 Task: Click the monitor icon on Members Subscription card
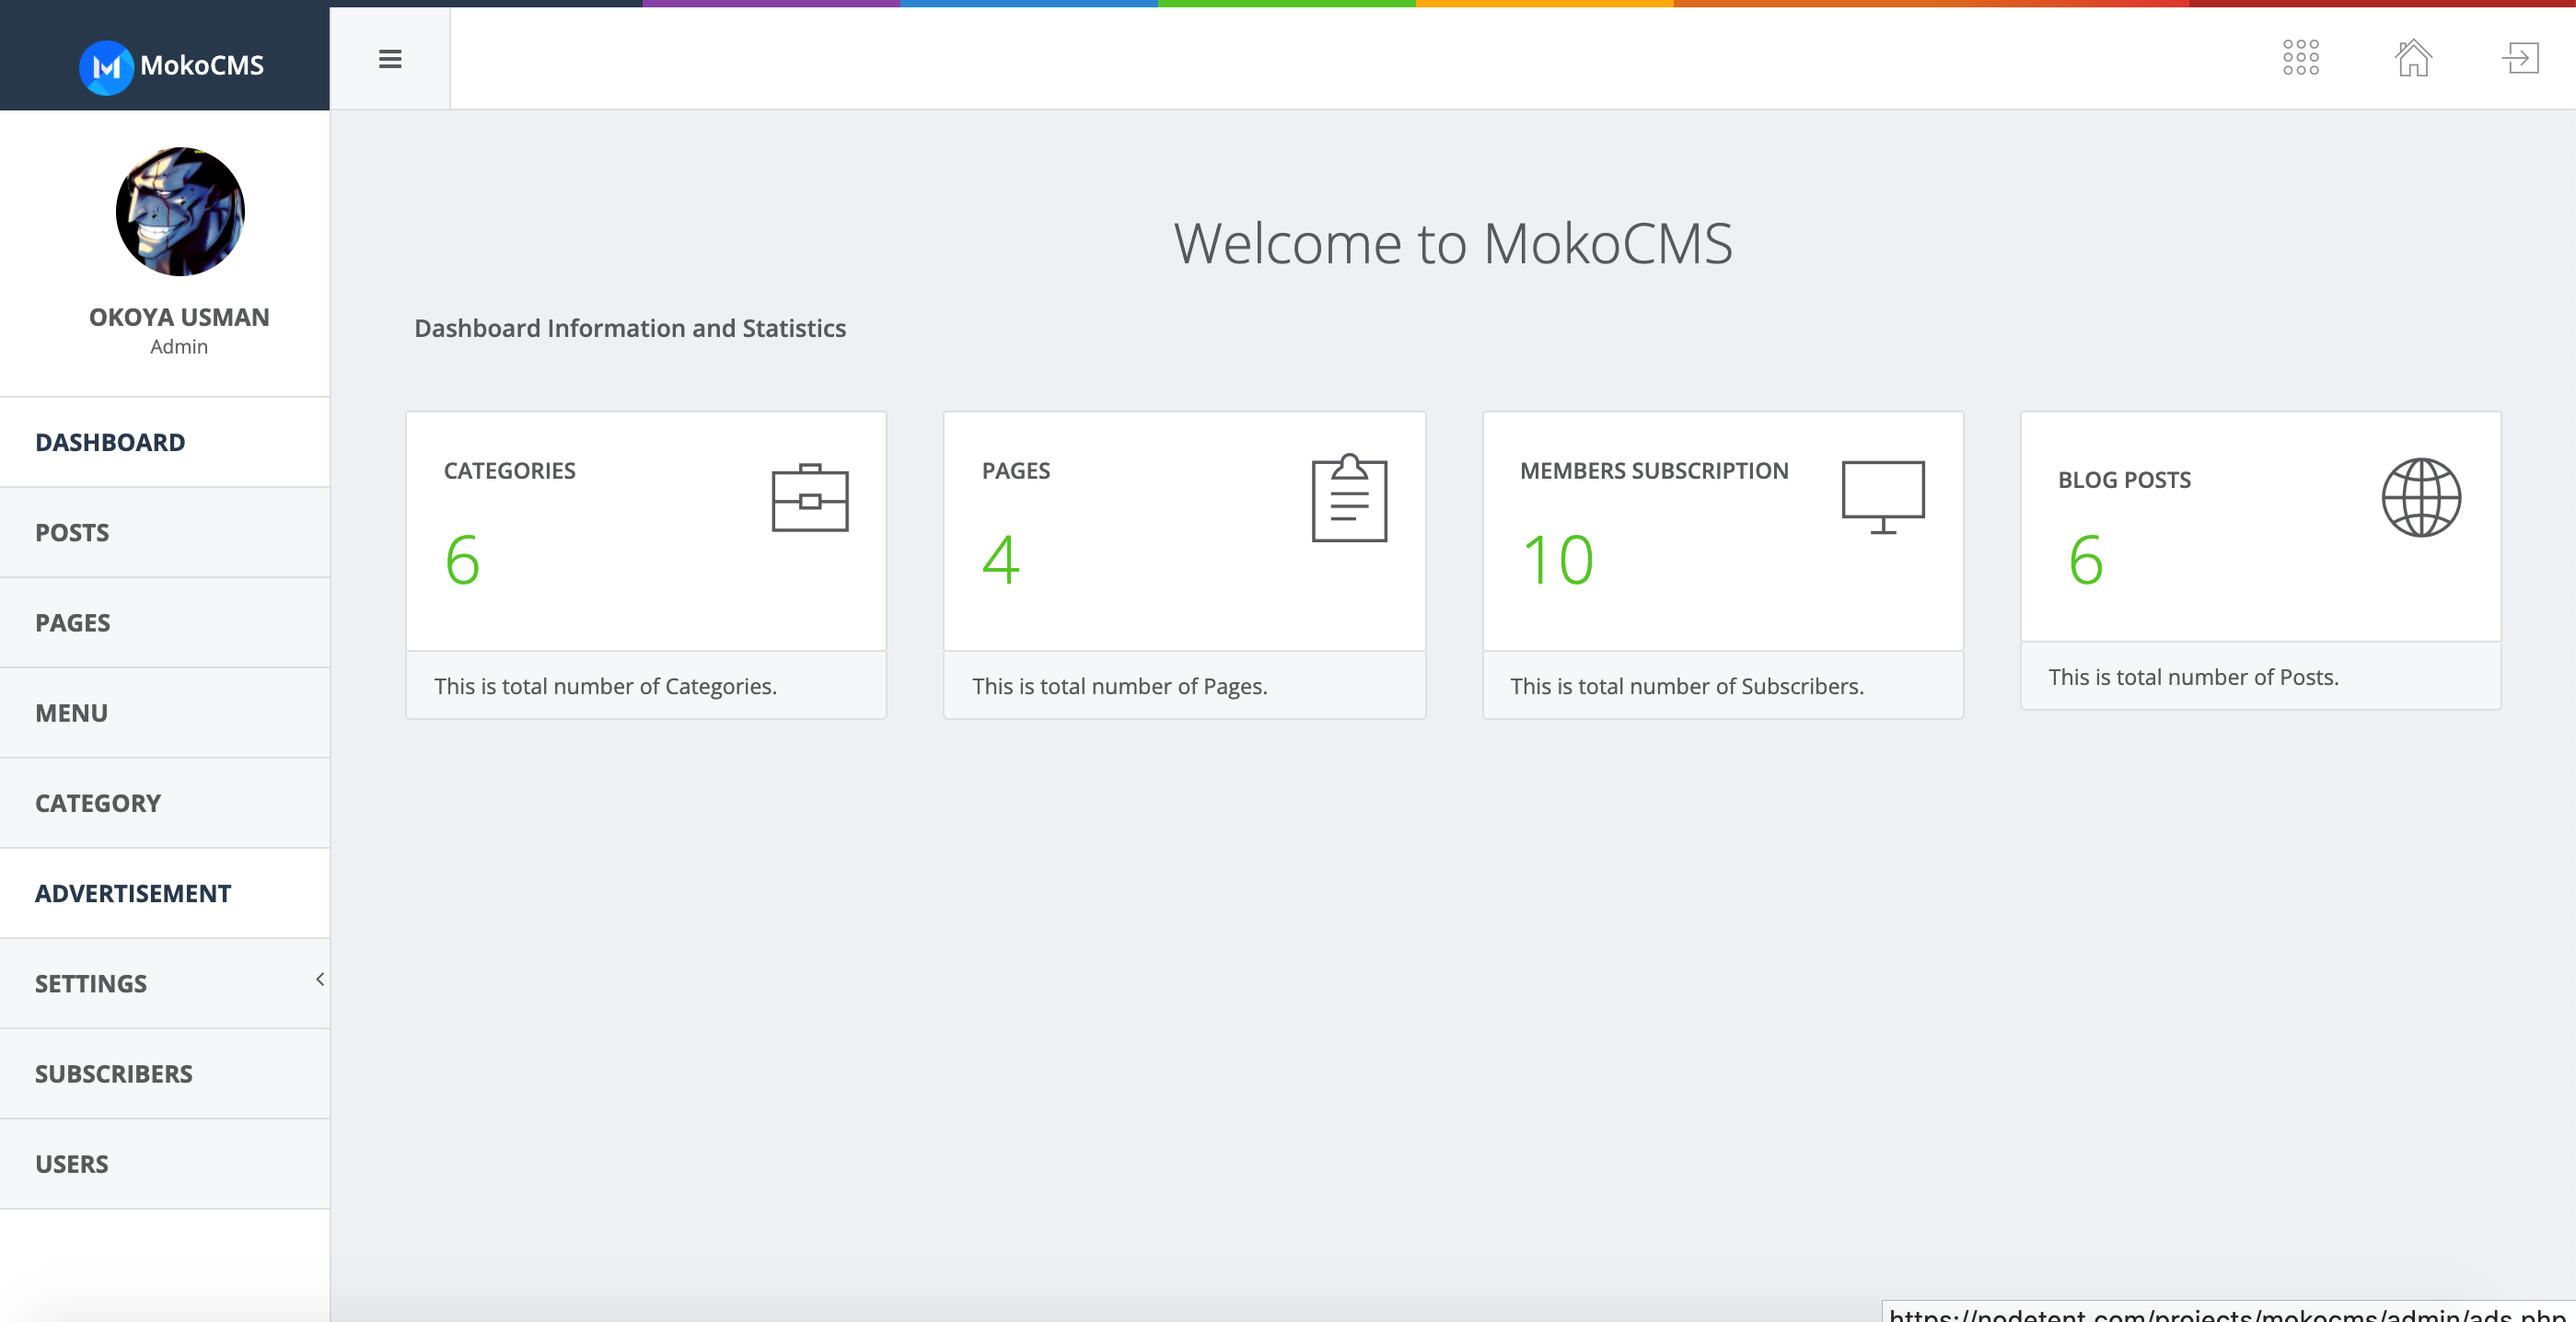click(1883, 495)
